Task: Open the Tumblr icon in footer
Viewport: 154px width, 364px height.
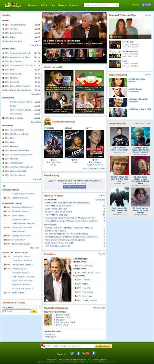Action: pos(94,353)
